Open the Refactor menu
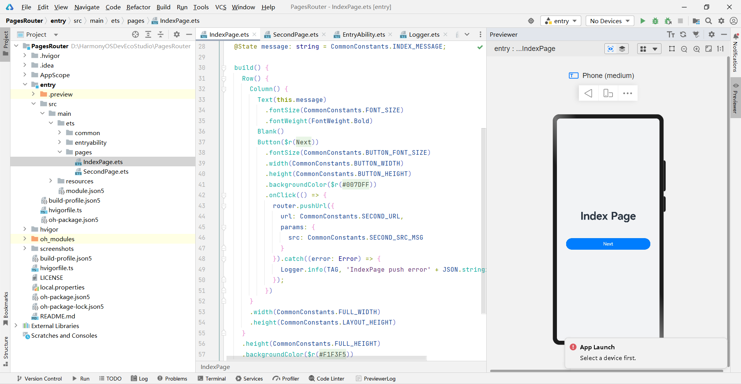Viewport: 741px width, 384px height. (138, 7)
